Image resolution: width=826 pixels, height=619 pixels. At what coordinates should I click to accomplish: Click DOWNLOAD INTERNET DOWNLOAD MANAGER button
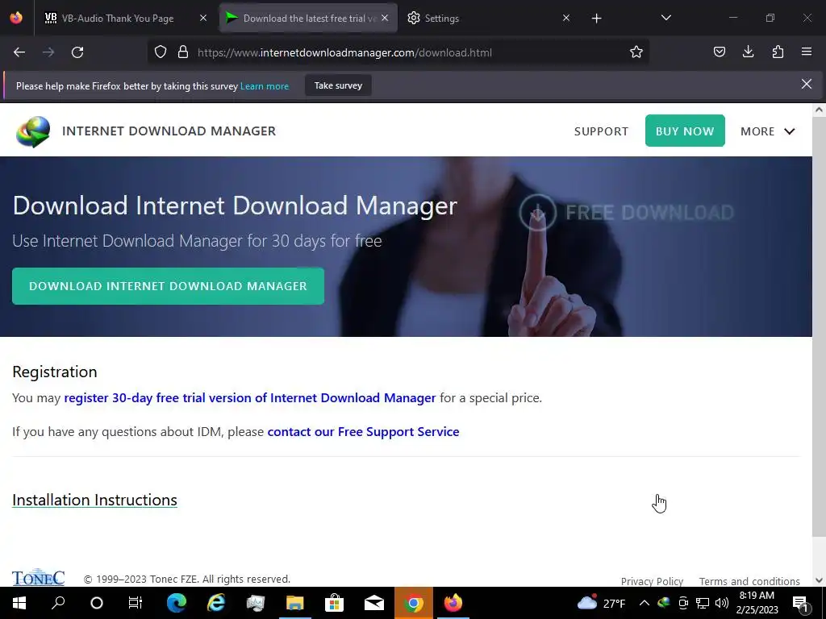168,286
